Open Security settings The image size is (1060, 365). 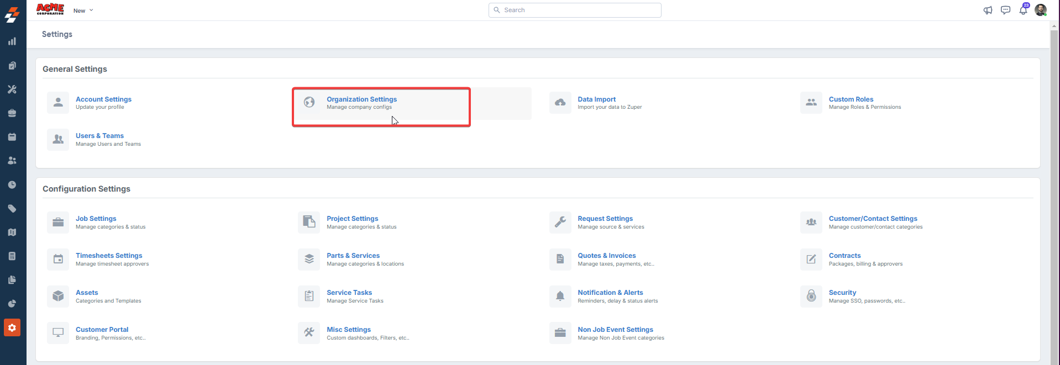point(842,293)
